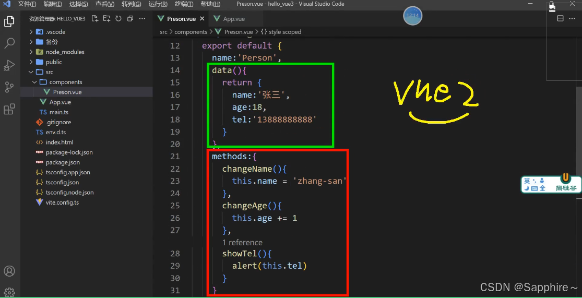Viewport: 582px width, 298px height.
Task: Open explorer More Actions ellipsis
Action: (142, 19)
